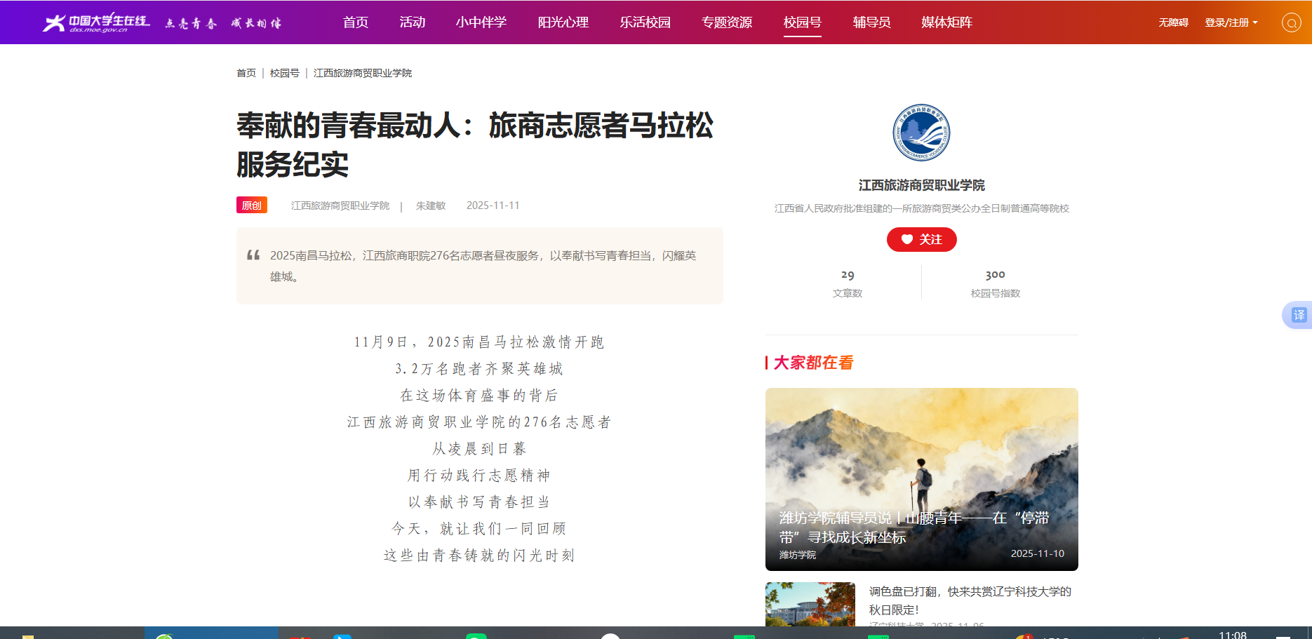Click the Jiangxi college round emblem avatar
Image resolution: width=1312 pixels, height=639 pixels.
click(x=921, y=133)
